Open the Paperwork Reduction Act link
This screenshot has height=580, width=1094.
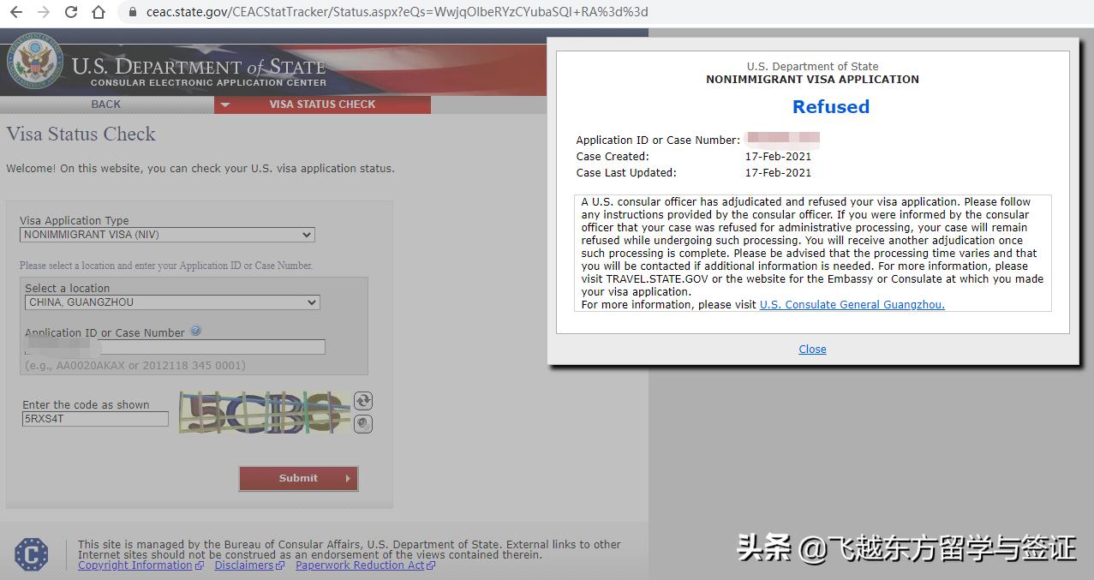360,565
